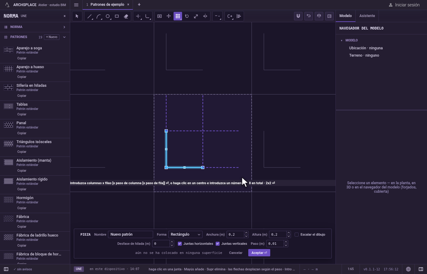Toggle right panel layout icon in status bar
Viewport: 427px width, 274px height.
[421, 269]
